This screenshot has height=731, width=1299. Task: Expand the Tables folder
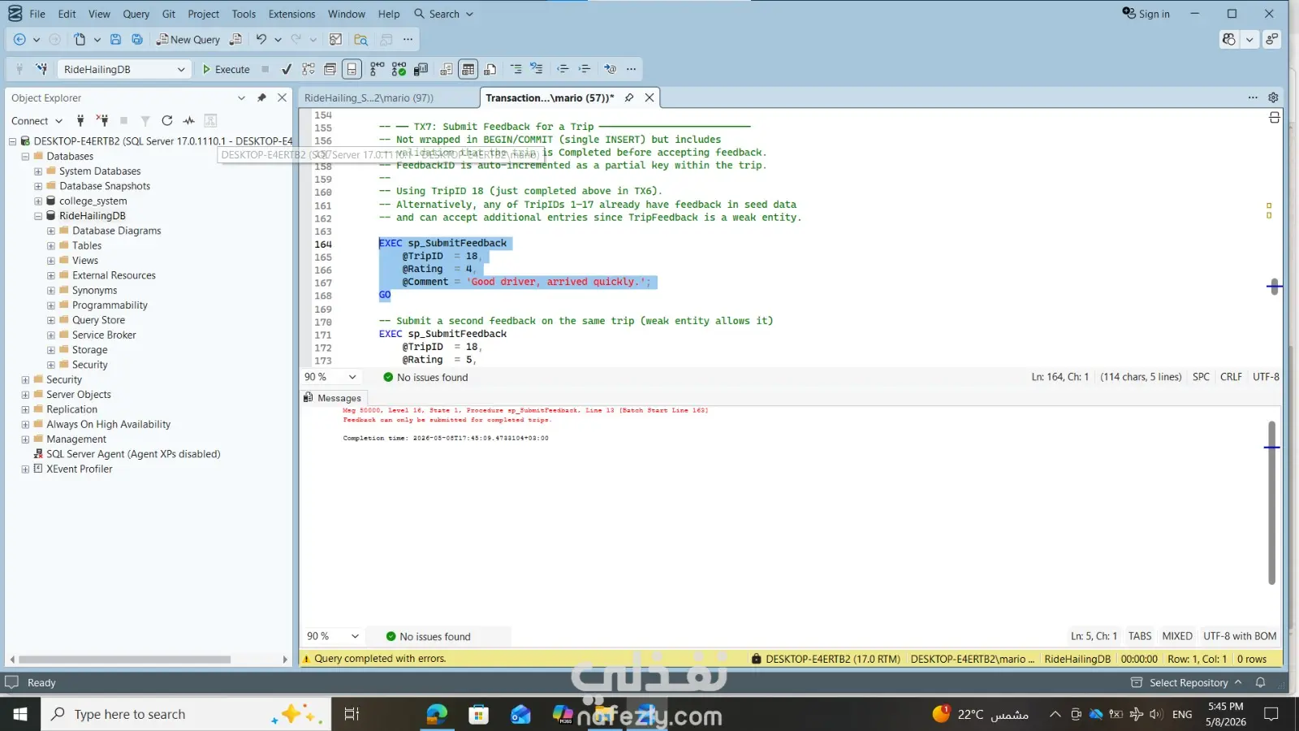(x=51, y=245)
